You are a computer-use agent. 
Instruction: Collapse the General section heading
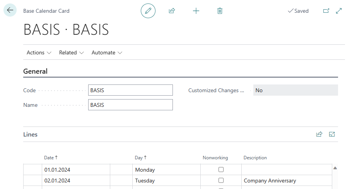(36, 71)
